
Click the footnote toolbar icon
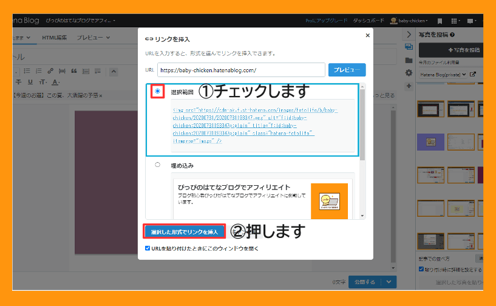tap(97, 71)
